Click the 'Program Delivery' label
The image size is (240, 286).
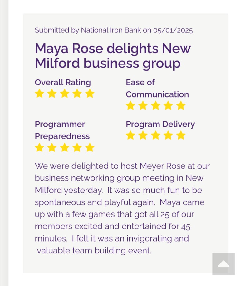tap(160, 124)
